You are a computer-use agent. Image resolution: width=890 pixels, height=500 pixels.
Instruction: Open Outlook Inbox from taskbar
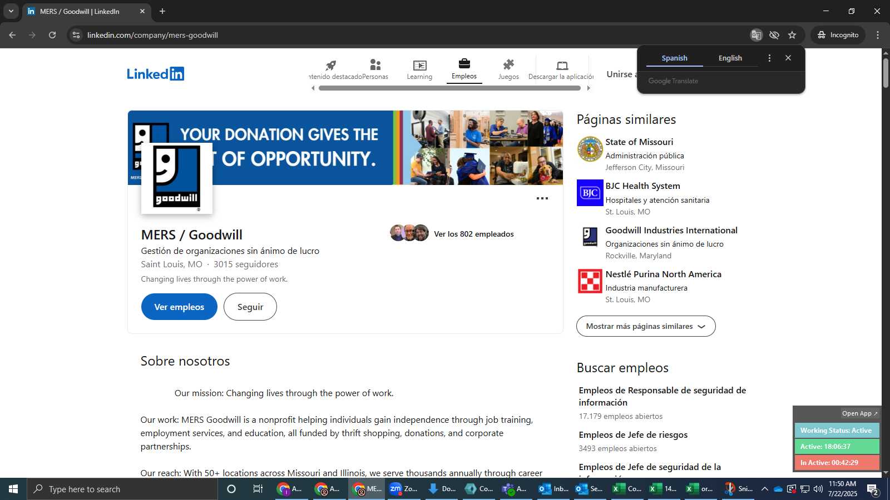pyautogui.click(x=553, y=489)
